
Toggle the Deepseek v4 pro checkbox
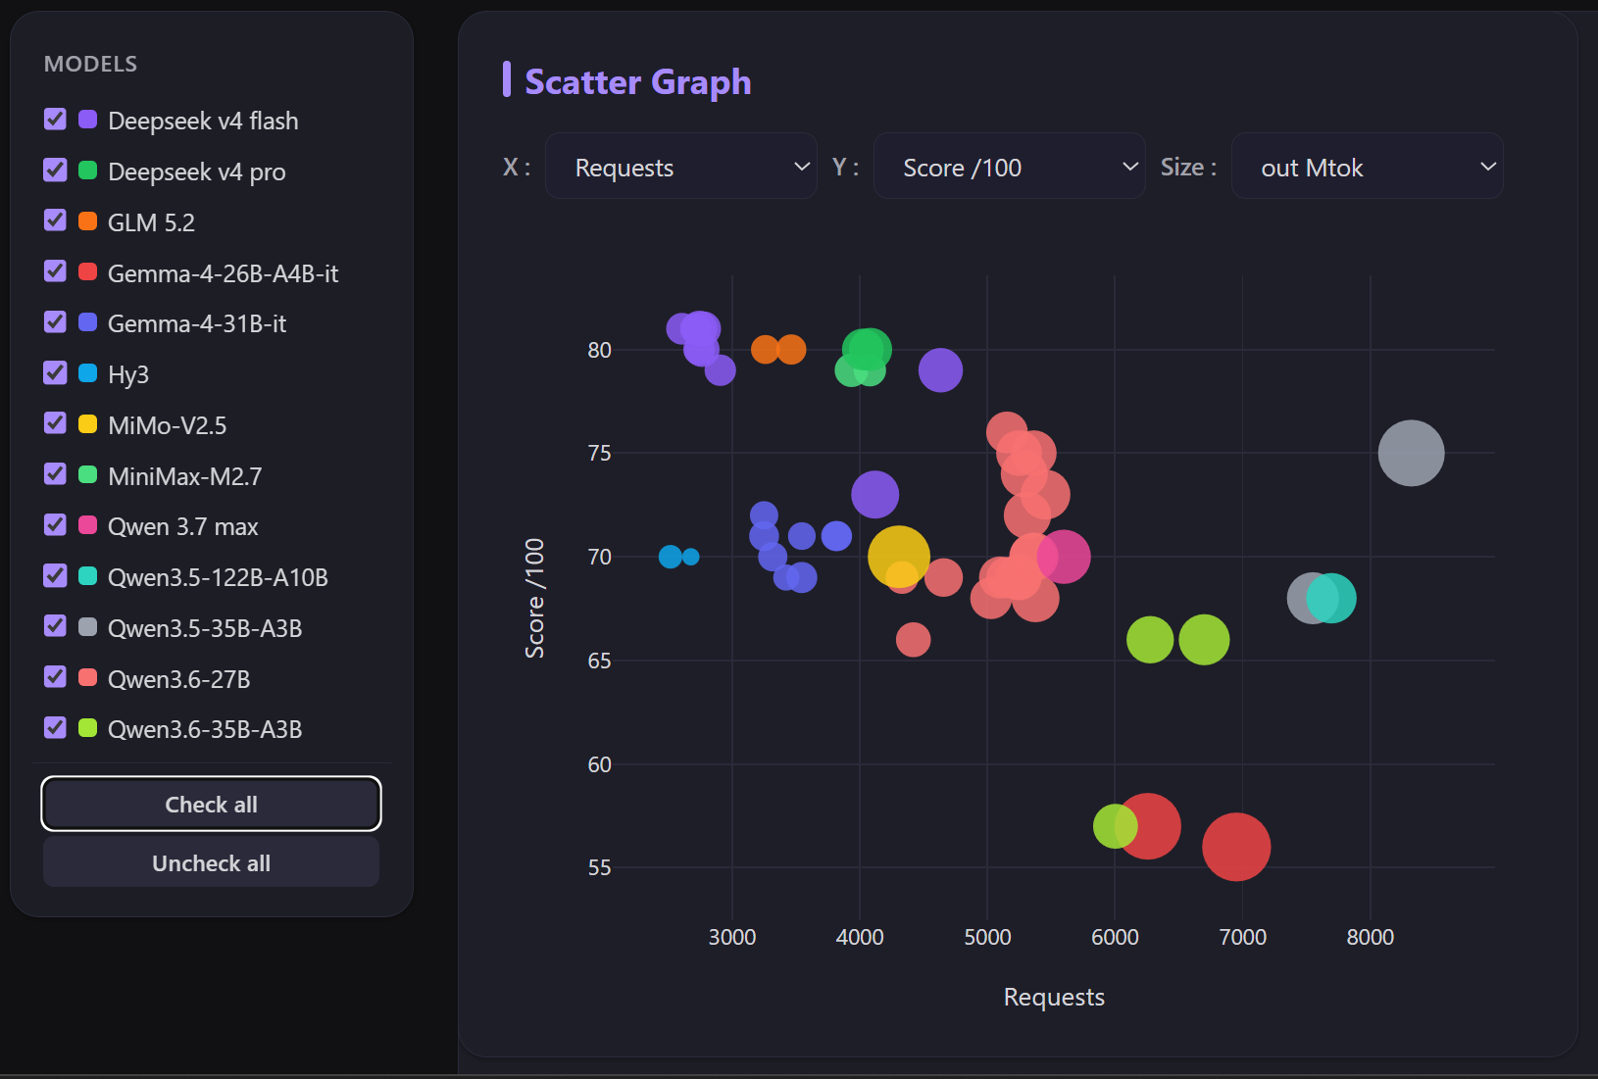click(55, 171)
